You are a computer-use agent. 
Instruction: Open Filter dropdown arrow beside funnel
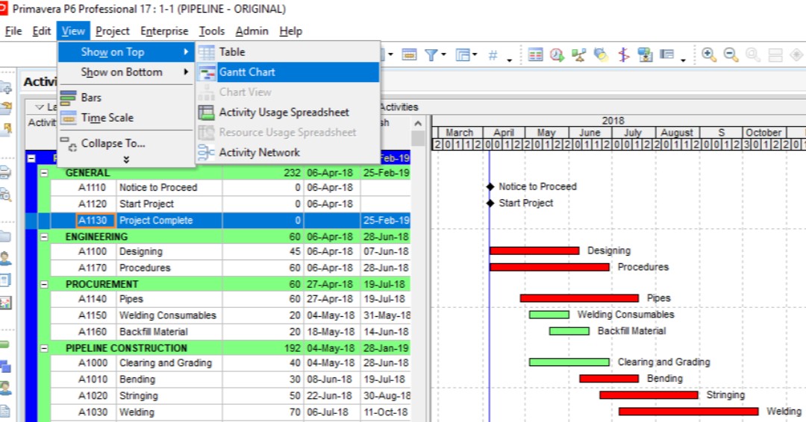[x=443, y=54]
